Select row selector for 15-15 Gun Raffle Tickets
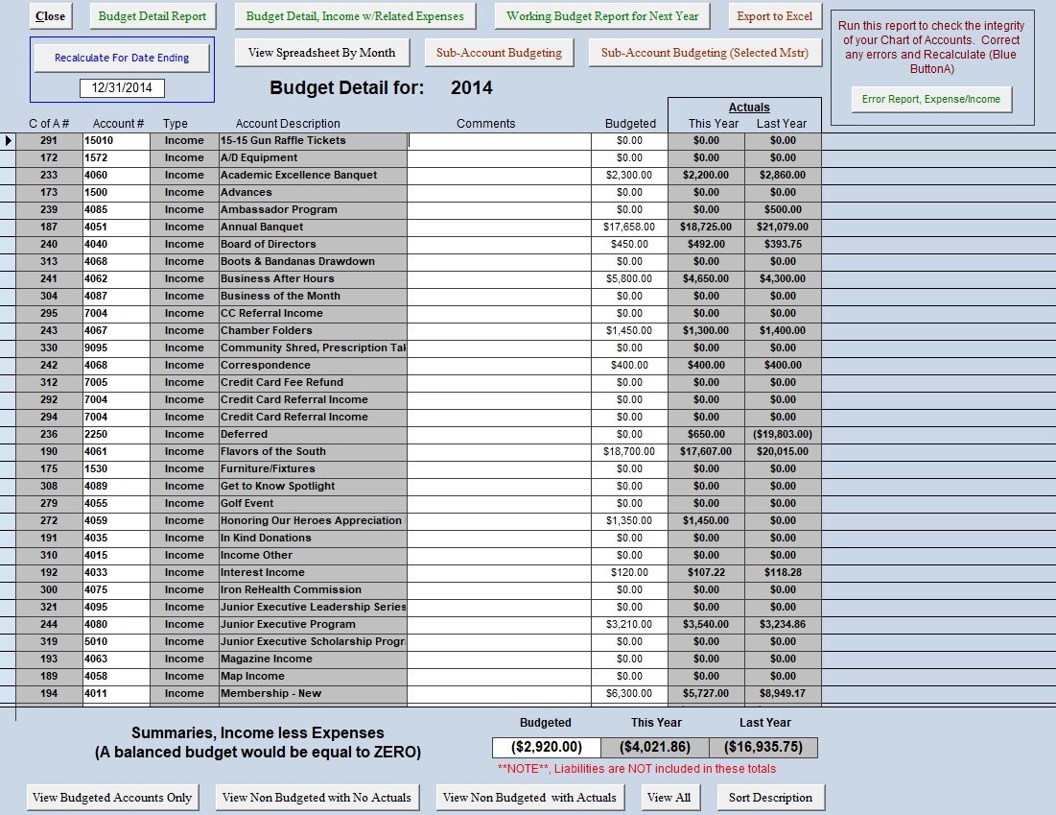The image size is (1056, 815). [x=8, y=141]
